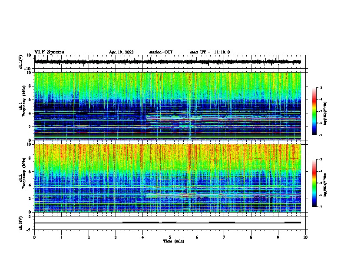
Task: Click the ch.1 spectrogram "2" kHz tick
Action: (30, 126)
